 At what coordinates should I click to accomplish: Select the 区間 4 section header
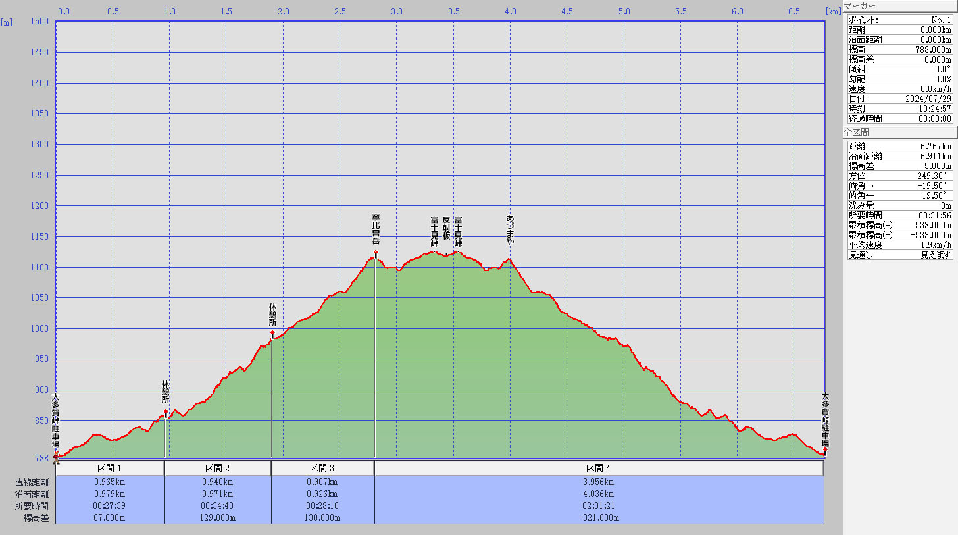pyautogui.click(x=599, y=468)
